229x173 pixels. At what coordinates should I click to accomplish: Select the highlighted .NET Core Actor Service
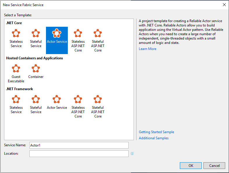coord(57,40)
